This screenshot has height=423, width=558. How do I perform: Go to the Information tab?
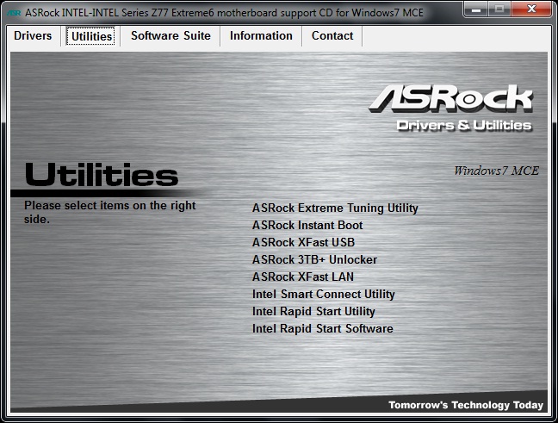point(261,36)
